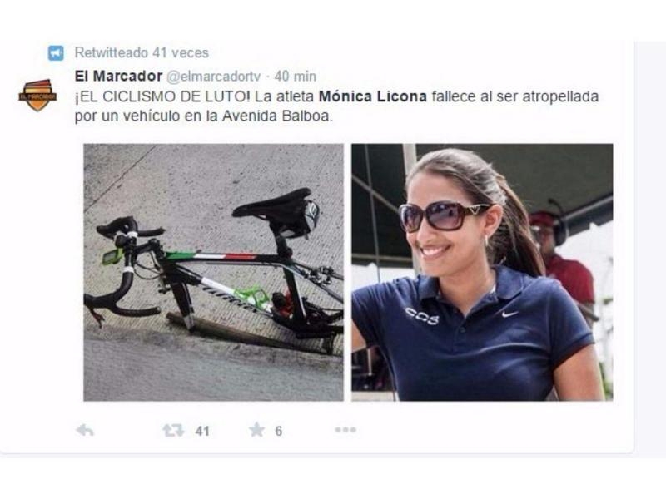View the bicycle photo thumbnail
This screenshot has height=499, width=666.
coord(213,273)
